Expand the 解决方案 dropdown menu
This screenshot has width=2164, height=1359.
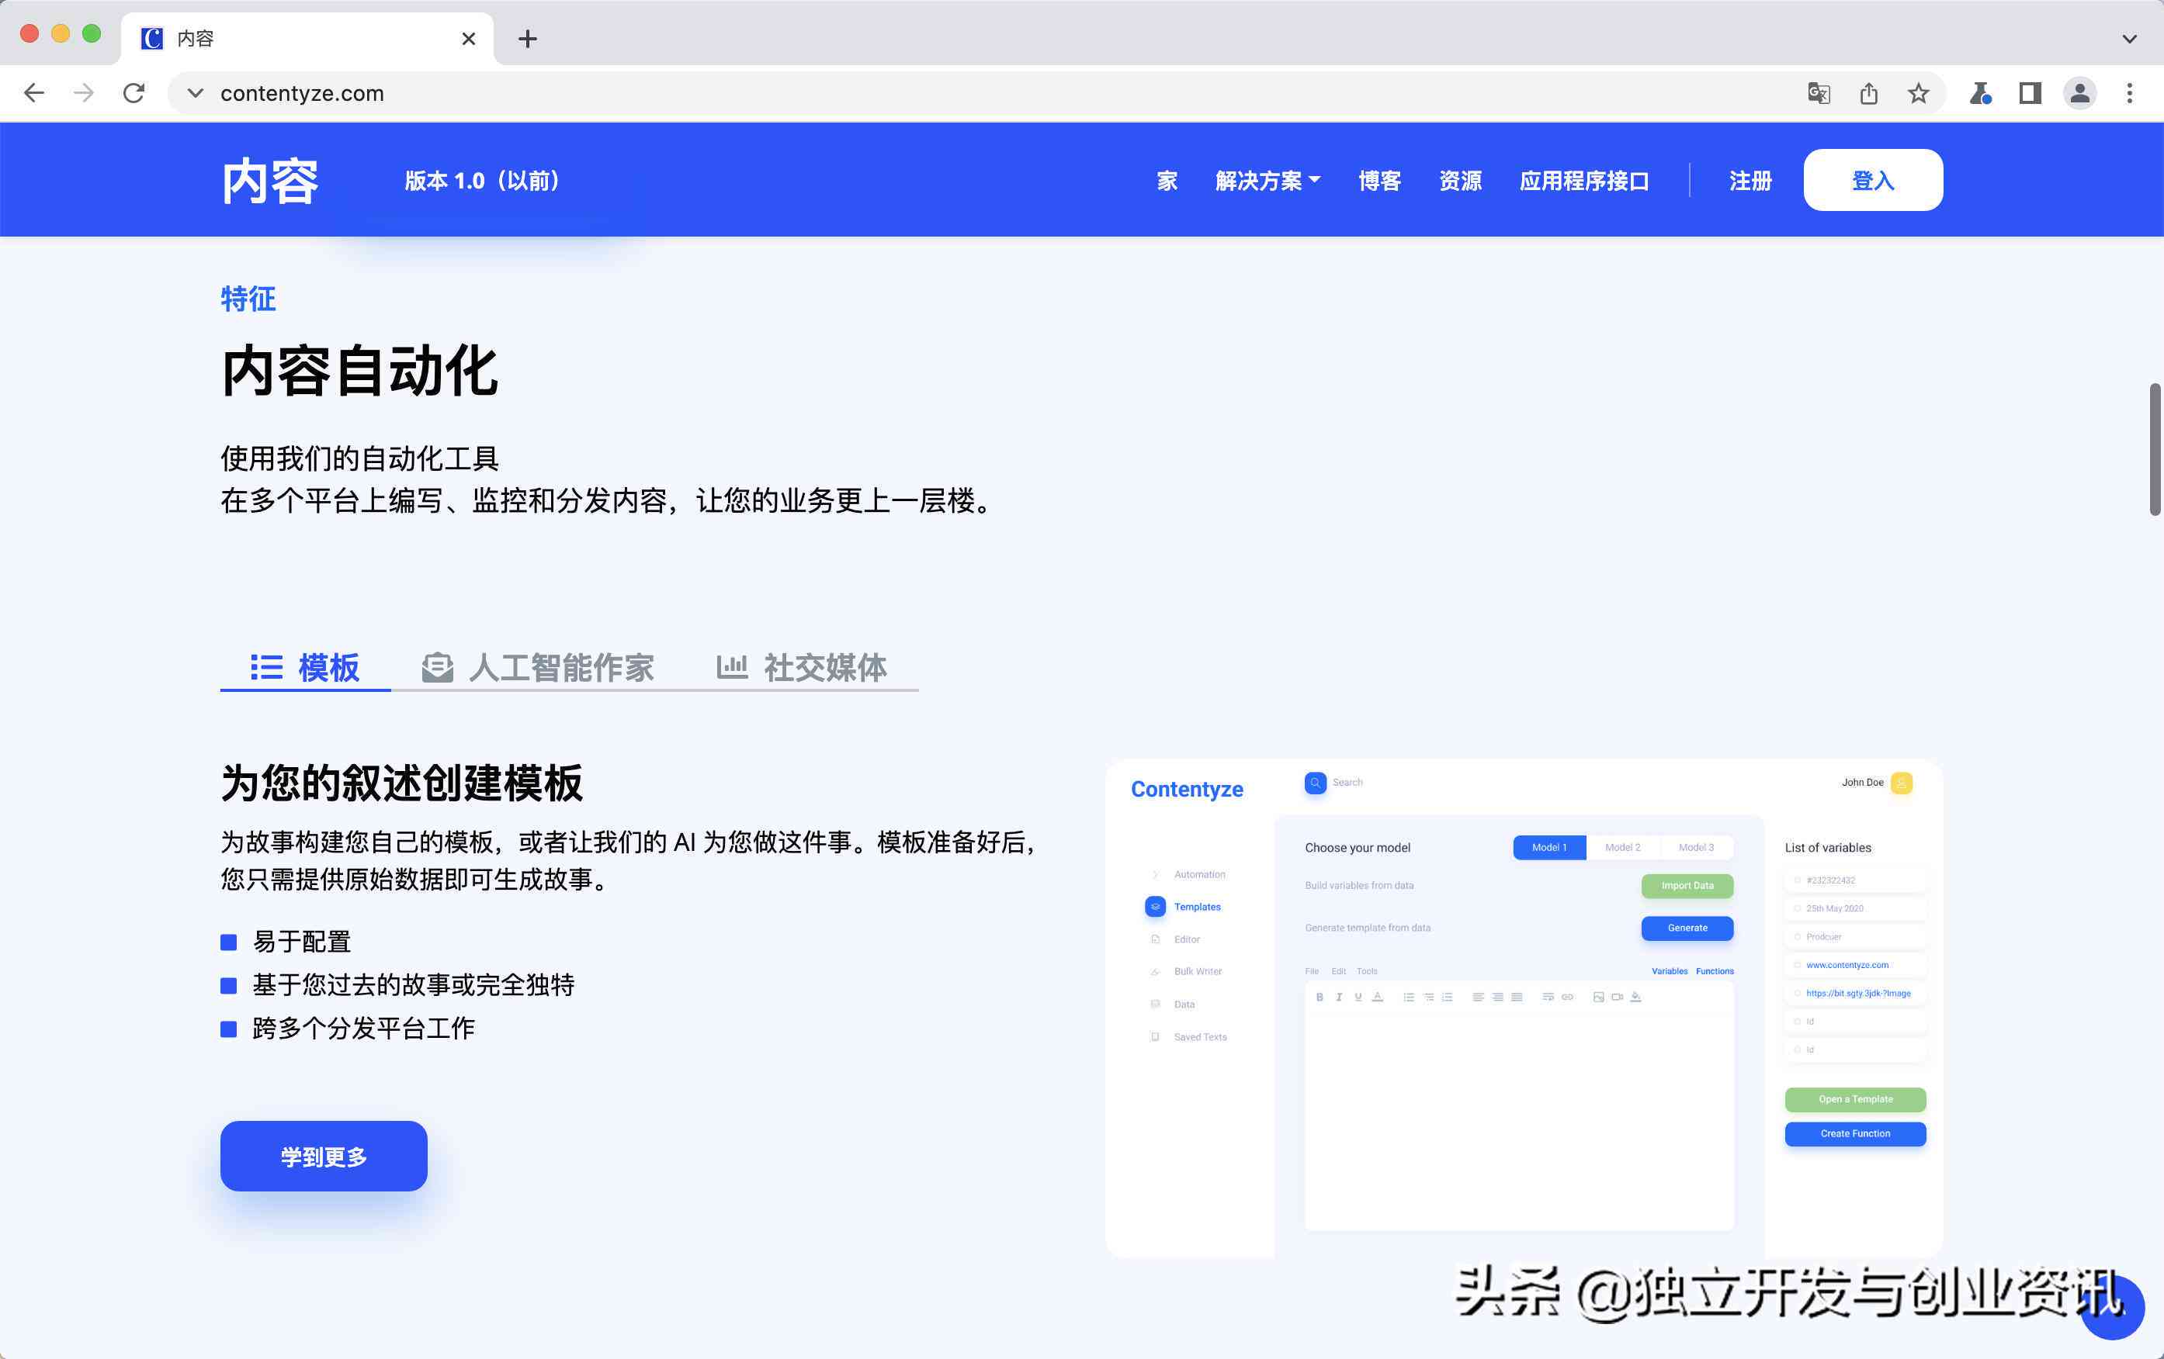tap(1268, 181)
